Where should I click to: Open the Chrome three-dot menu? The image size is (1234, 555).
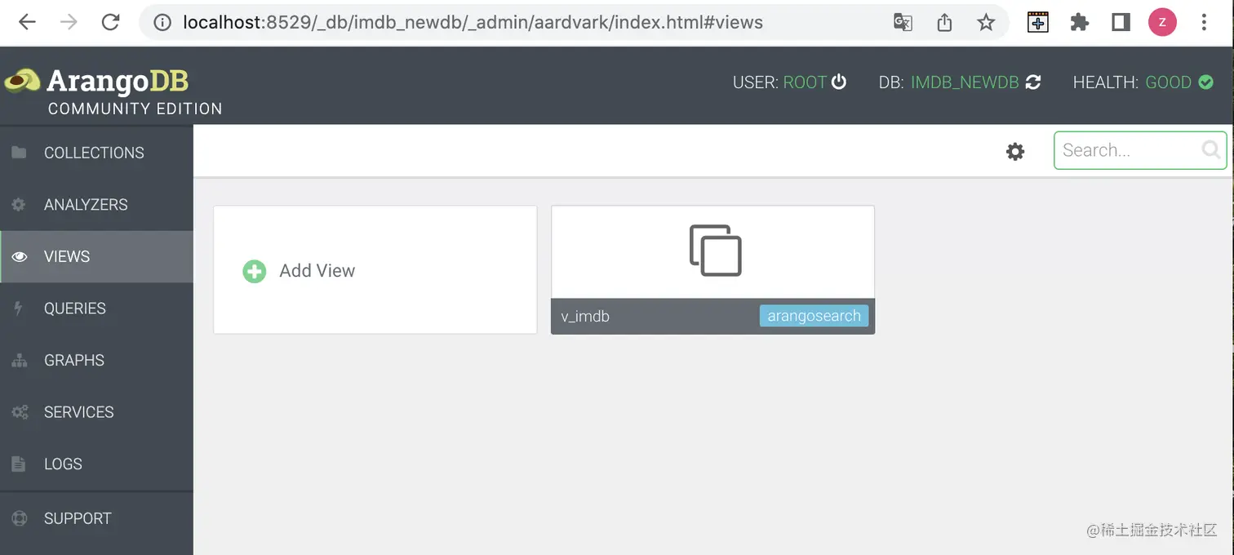coord(1204,23)
